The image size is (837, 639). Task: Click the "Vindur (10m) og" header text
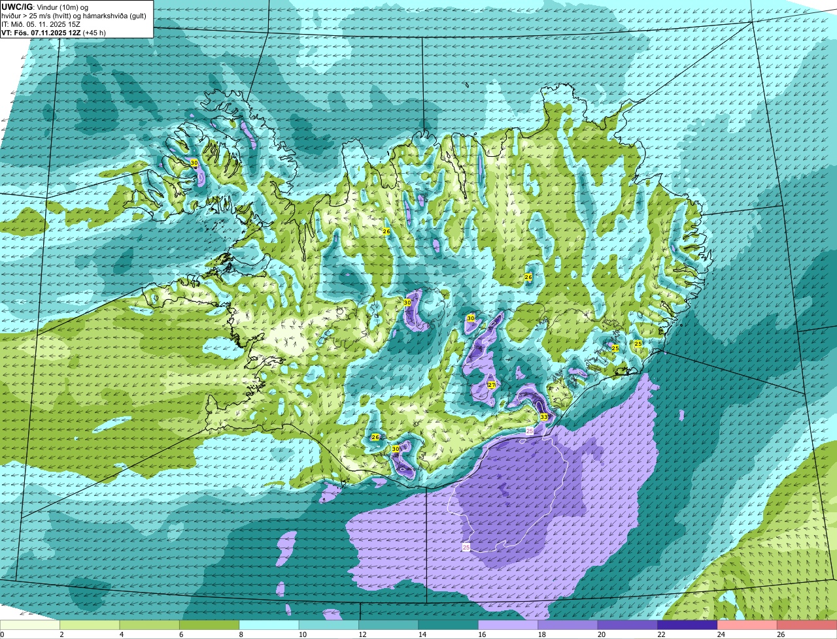coord(63,7)
